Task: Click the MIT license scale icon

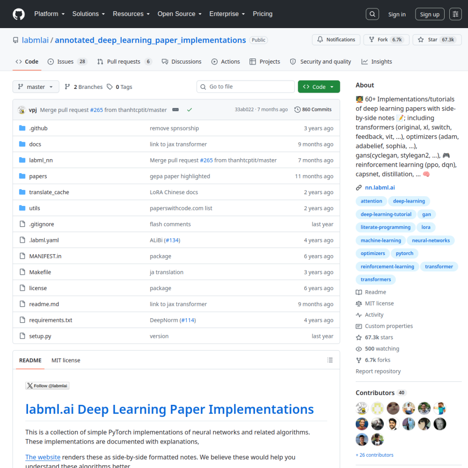Action: [x=359, y=304]
